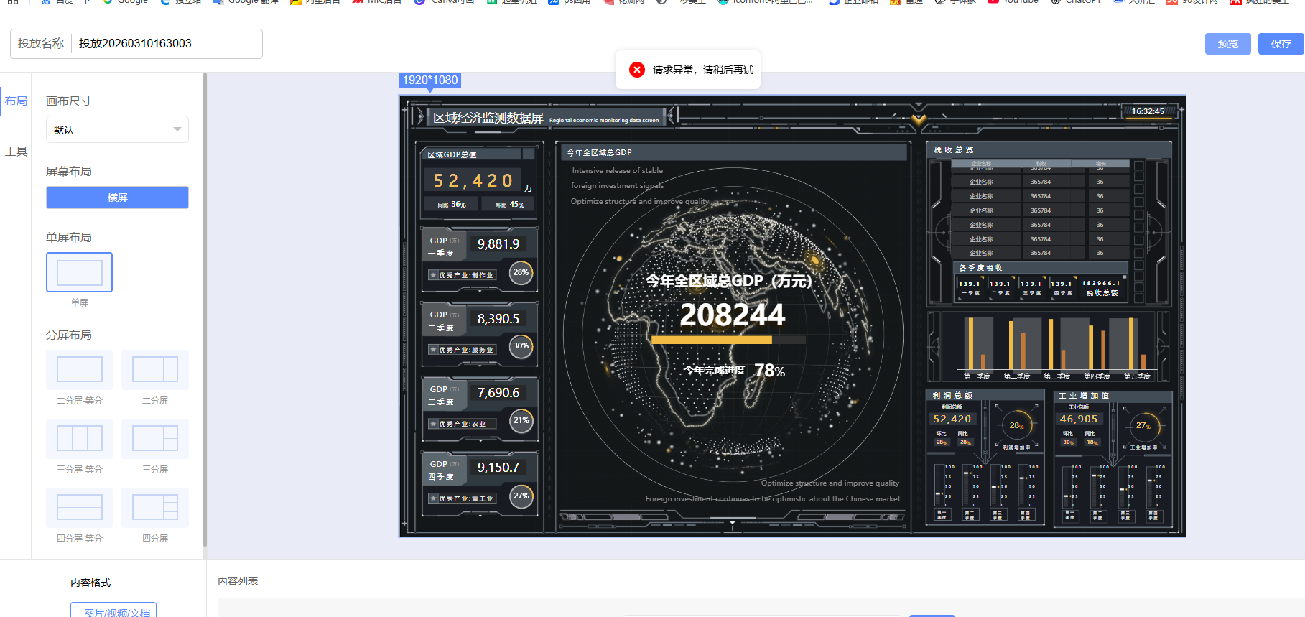Choose the 二分屏-等分 equal split layout
This screenshot has width=1305, height=617.
pos(79,369)
